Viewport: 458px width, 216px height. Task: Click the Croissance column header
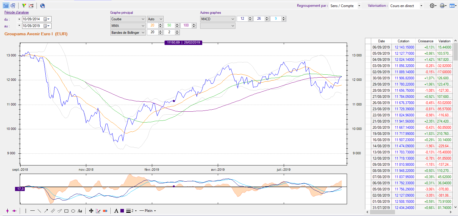425,41
